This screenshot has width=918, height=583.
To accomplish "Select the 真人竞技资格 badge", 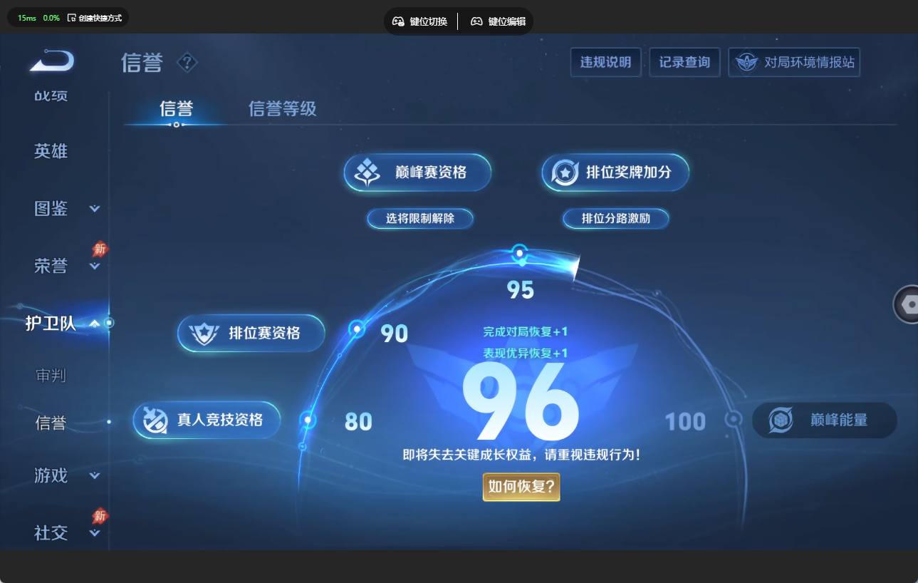I will pos(207,420).
